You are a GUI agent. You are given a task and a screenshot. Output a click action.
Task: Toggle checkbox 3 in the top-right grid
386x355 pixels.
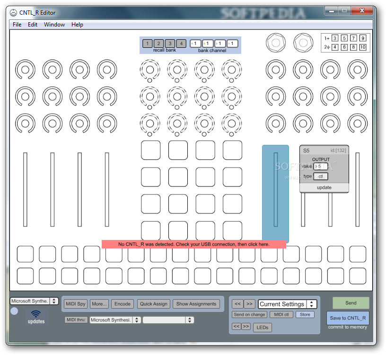[334, 38]
